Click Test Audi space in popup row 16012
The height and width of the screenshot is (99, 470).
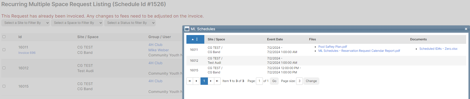pyautogui.click(x=214, y=63)
